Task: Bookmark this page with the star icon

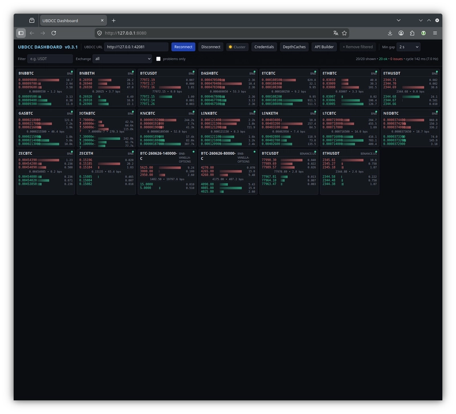Action: pos(344,33)
